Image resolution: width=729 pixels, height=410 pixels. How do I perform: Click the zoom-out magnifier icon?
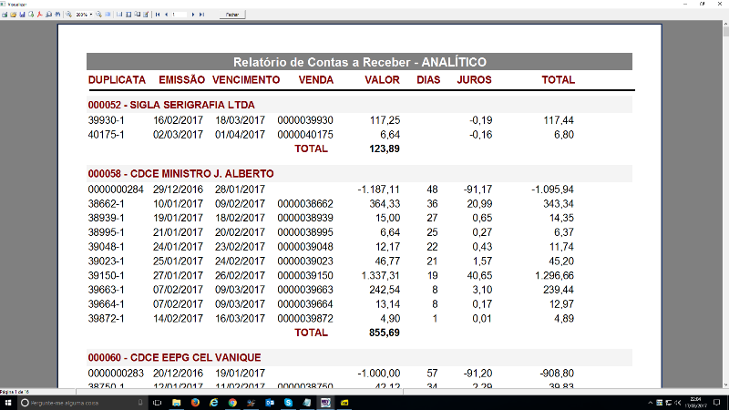(98, 15)
